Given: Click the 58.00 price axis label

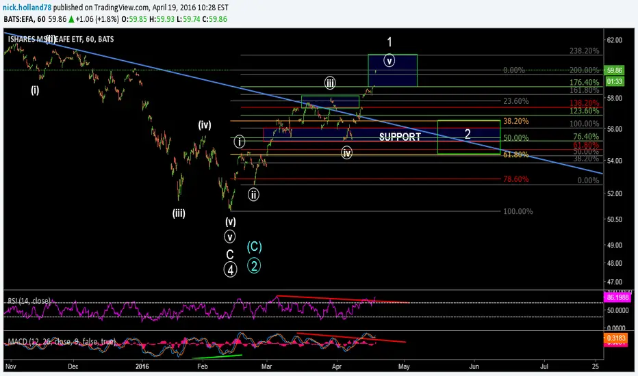Looking at the screenshot, I should [x=615, y=98].
